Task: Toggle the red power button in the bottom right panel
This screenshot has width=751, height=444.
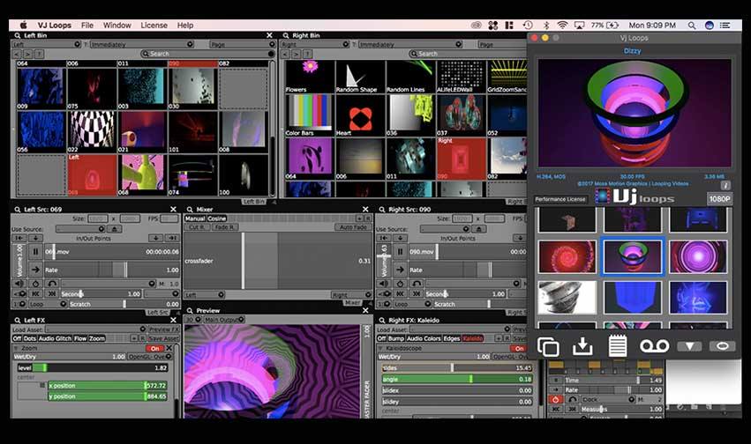Action: [556, 400]
